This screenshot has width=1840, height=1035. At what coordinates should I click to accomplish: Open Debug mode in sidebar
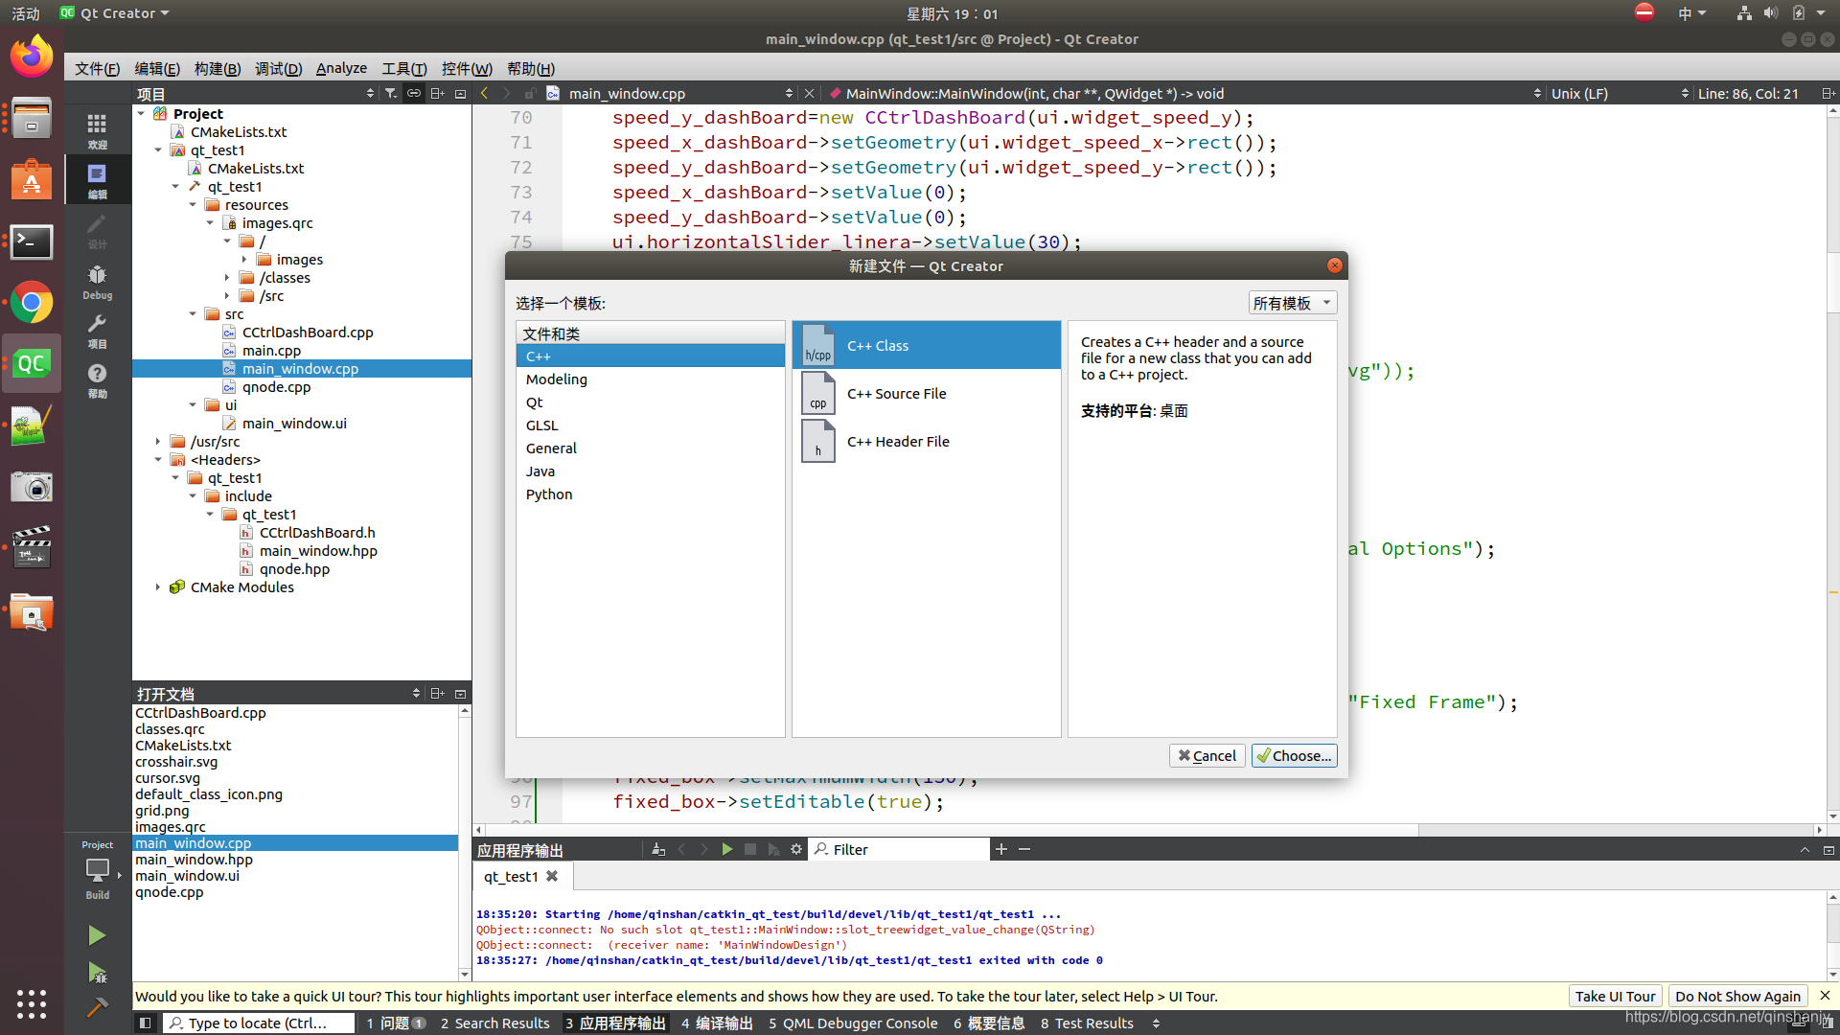(97, 282)
